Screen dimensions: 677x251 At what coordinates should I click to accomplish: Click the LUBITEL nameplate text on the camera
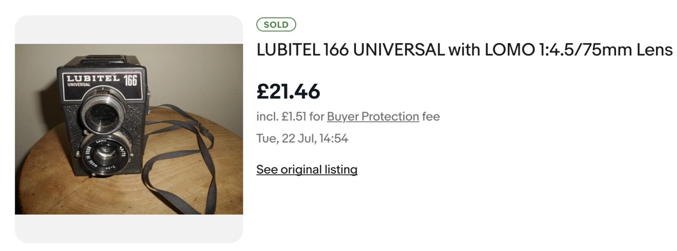[x=93, y=78]
